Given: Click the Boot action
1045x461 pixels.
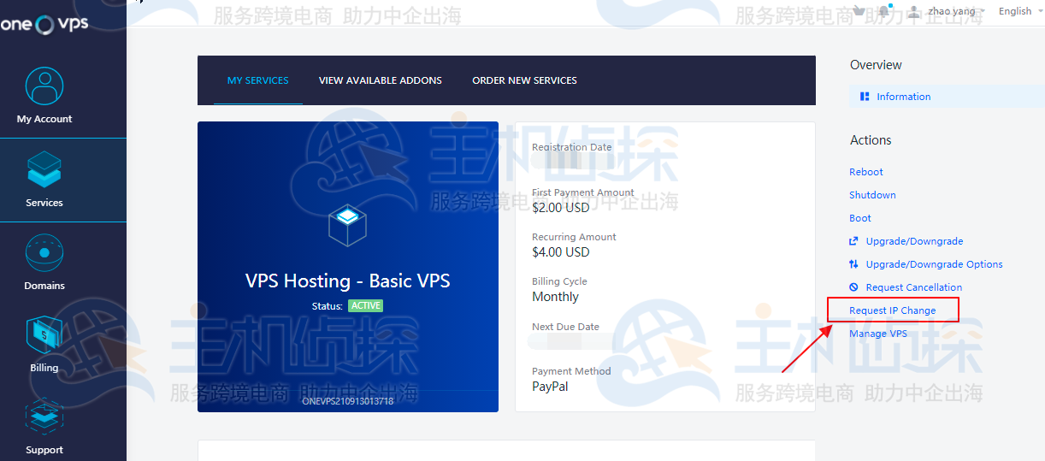Looking at the screenshot, I should tap(860, 218).
